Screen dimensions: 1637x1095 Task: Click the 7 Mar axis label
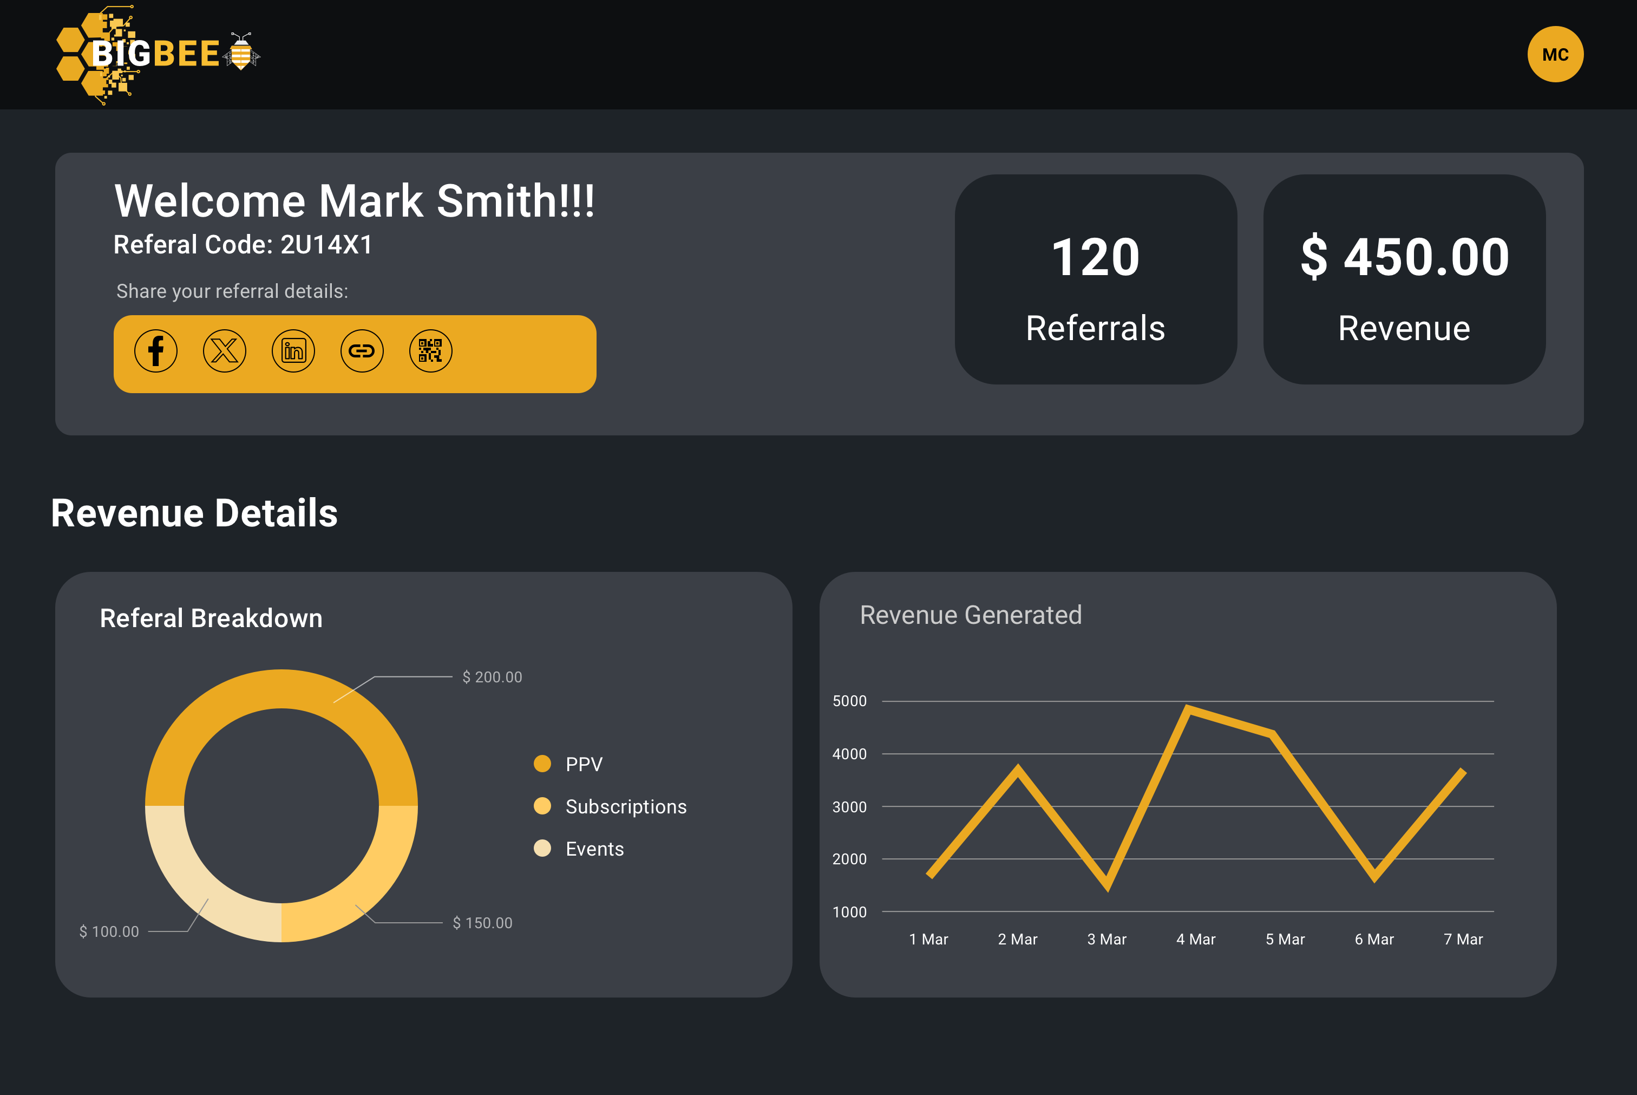[x=1463, y=939]
